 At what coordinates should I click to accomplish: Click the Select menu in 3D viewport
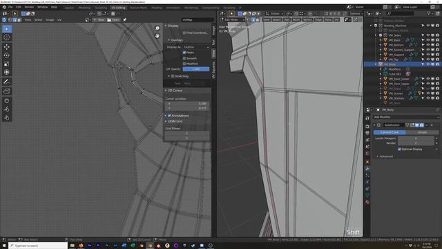(x=276, y=20)
